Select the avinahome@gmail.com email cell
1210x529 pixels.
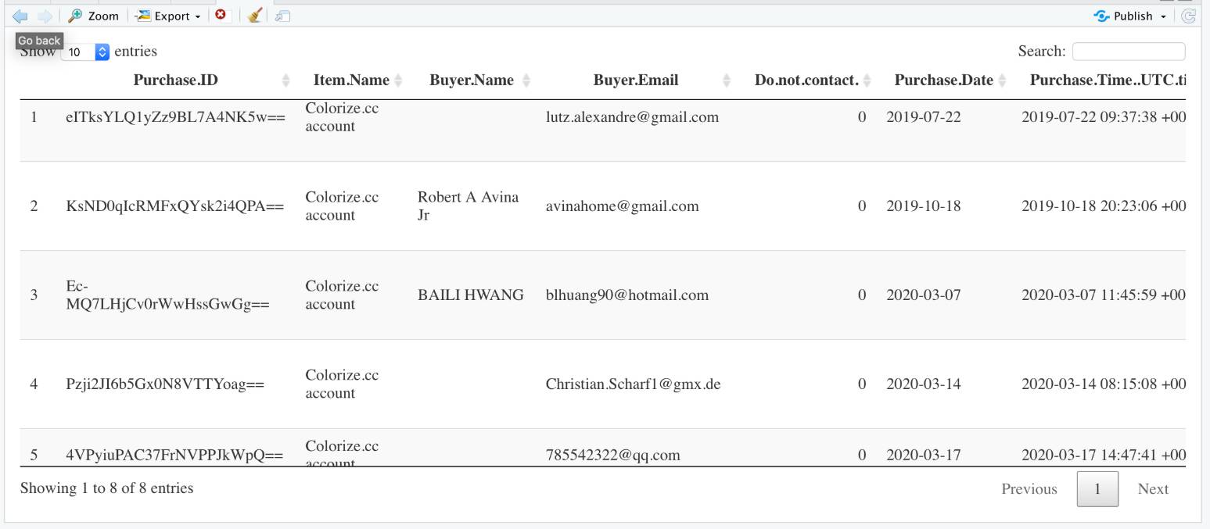point(622,206)
